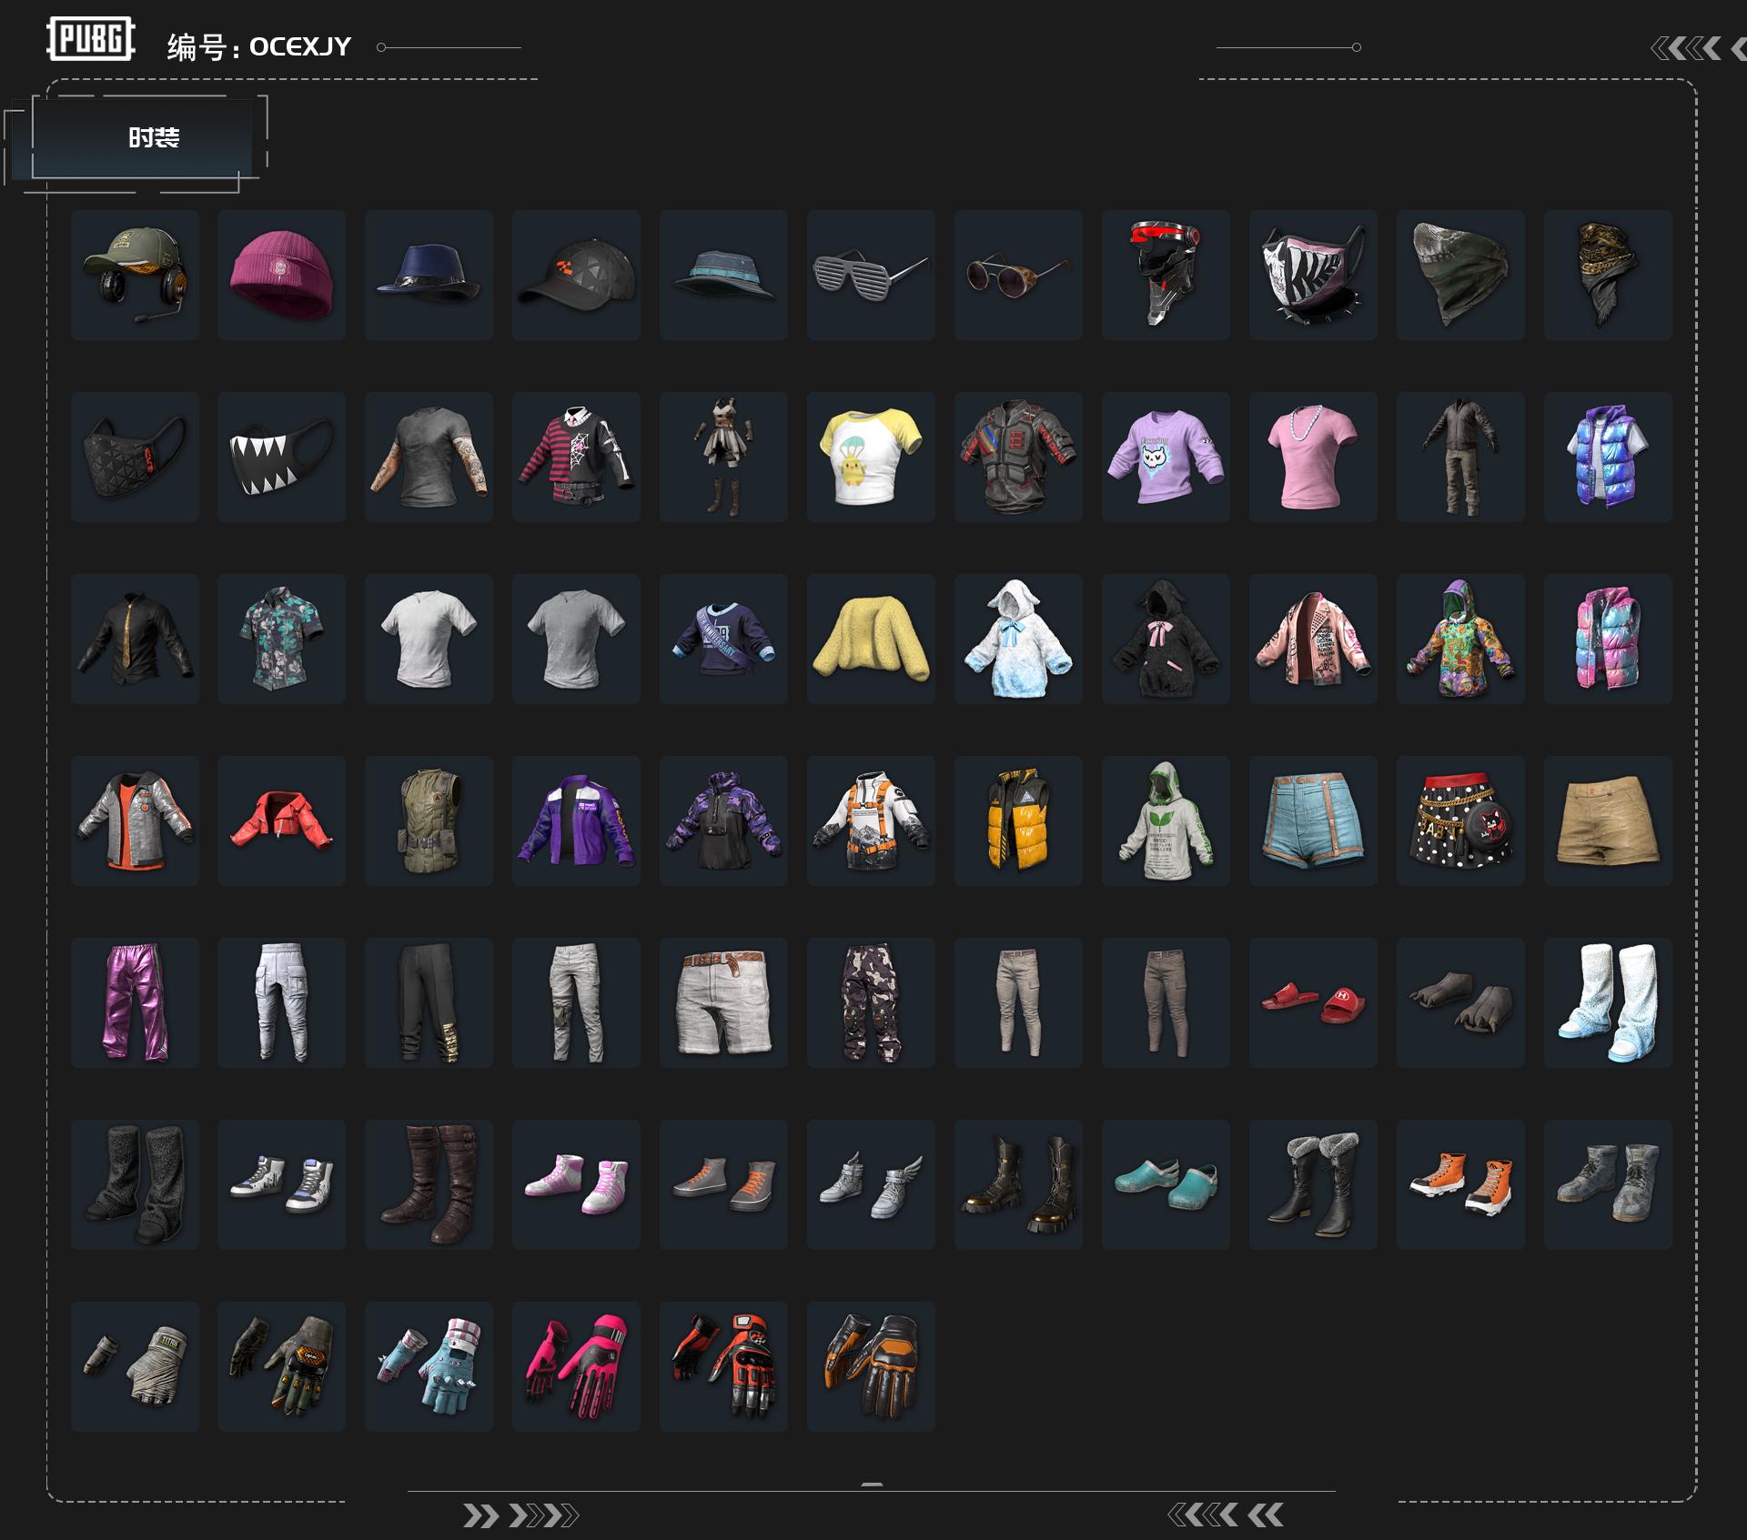The width and height of the screenshot is (1747, 1540).
Task: Select the grey camo combat boots
Action: click(x=1609, y=1185)
